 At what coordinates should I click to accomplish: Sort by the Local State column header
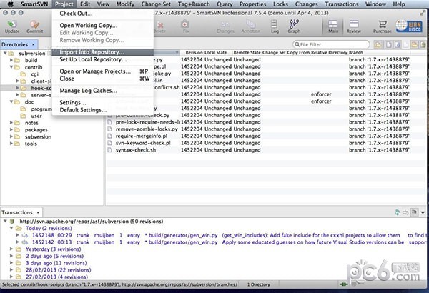216,52
